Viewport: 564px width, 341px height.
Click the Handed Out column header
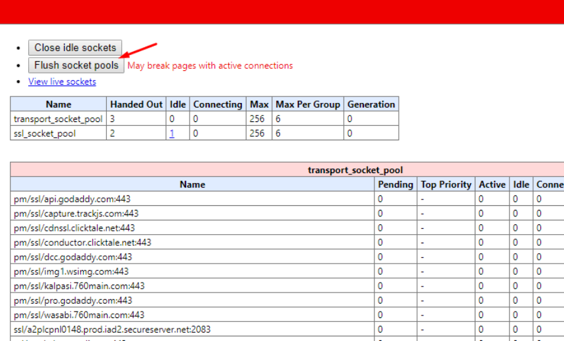click(x=136, y=104)
